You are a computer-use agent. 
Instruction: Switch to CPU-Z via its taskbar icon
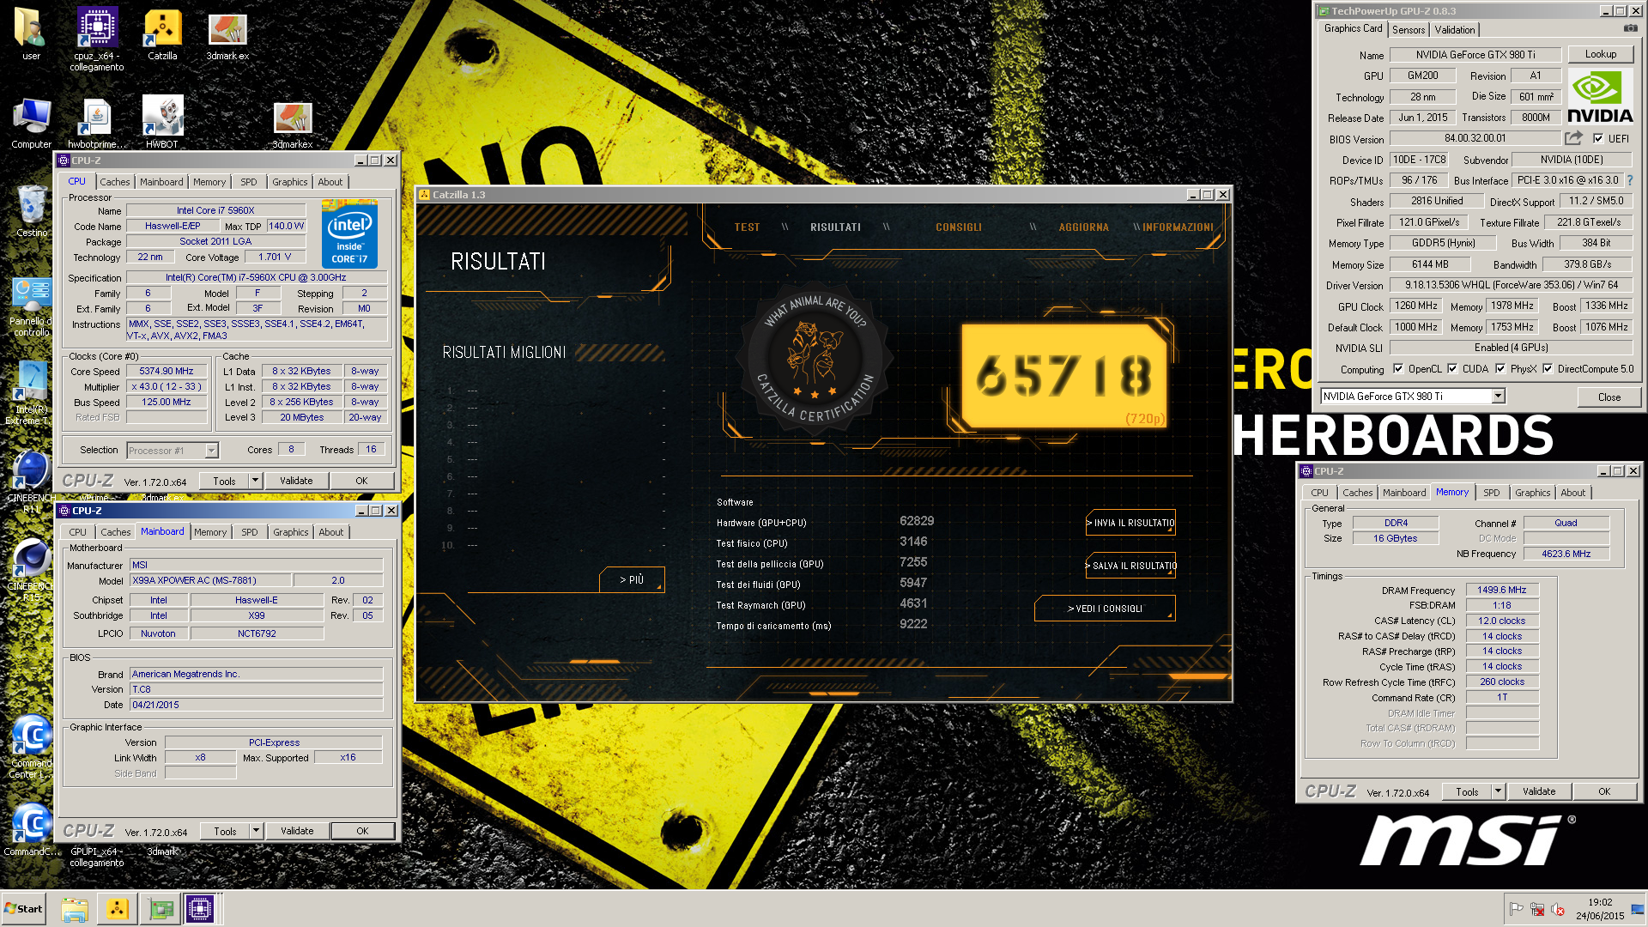[200, 909]
